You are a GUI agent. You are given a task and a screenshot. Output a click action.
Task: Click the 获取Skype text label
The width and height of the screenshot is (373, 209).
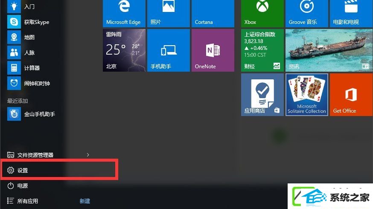[x=37, y=22]
